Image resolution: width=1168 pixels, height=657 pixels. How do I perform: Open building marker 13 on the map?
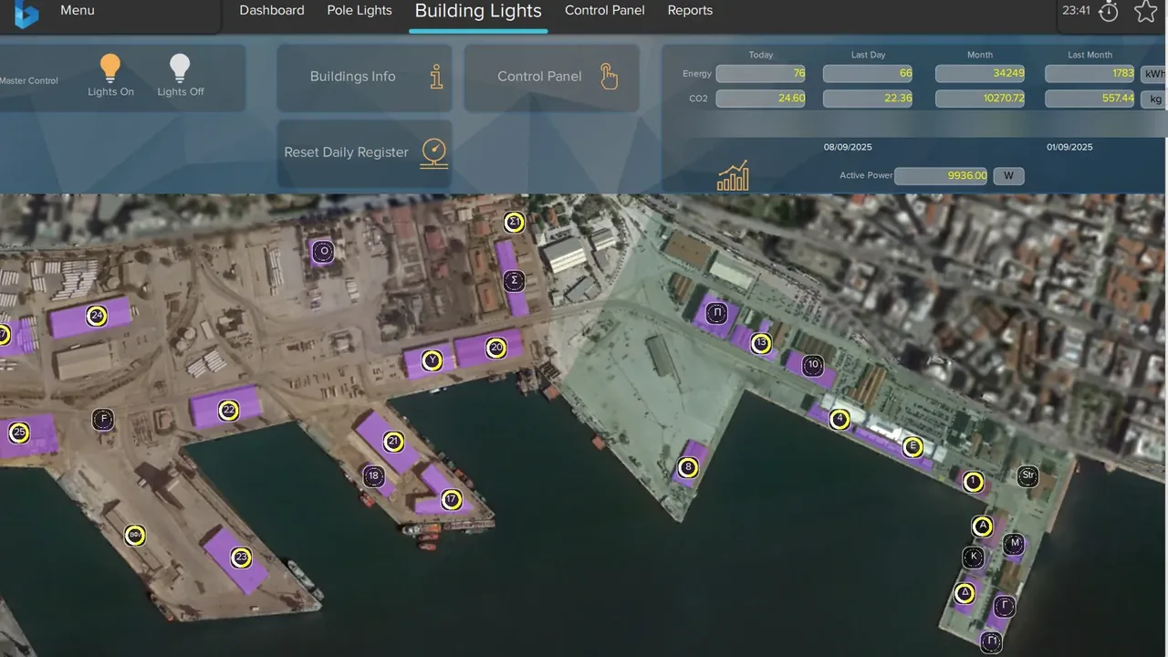pos(761,343)
